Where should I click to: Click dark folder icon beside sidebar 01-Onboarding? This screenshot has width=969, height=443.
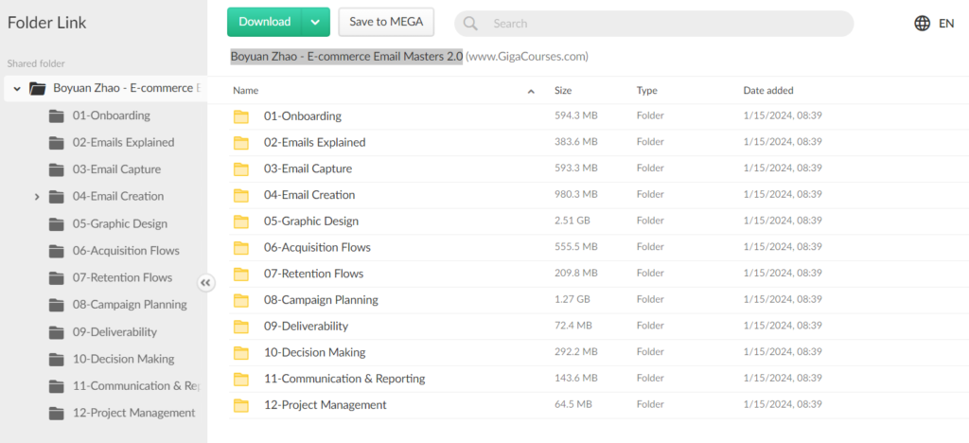point(57,115)
